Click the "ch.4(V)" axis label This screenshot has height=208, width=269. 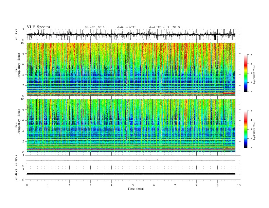tap(16, 175)
